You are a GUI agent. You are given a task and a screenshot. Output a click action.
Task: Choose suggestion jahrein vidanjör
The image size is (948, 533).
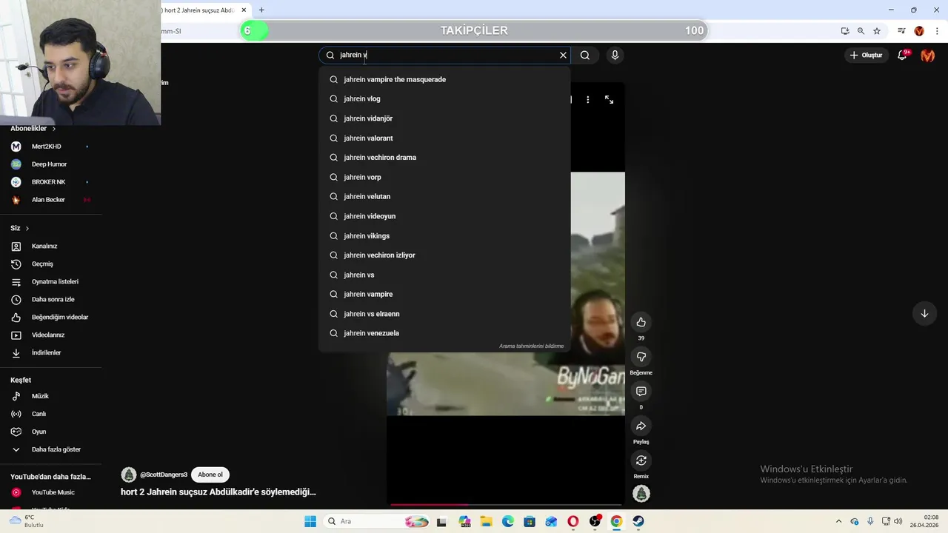[x=444, y=118]
